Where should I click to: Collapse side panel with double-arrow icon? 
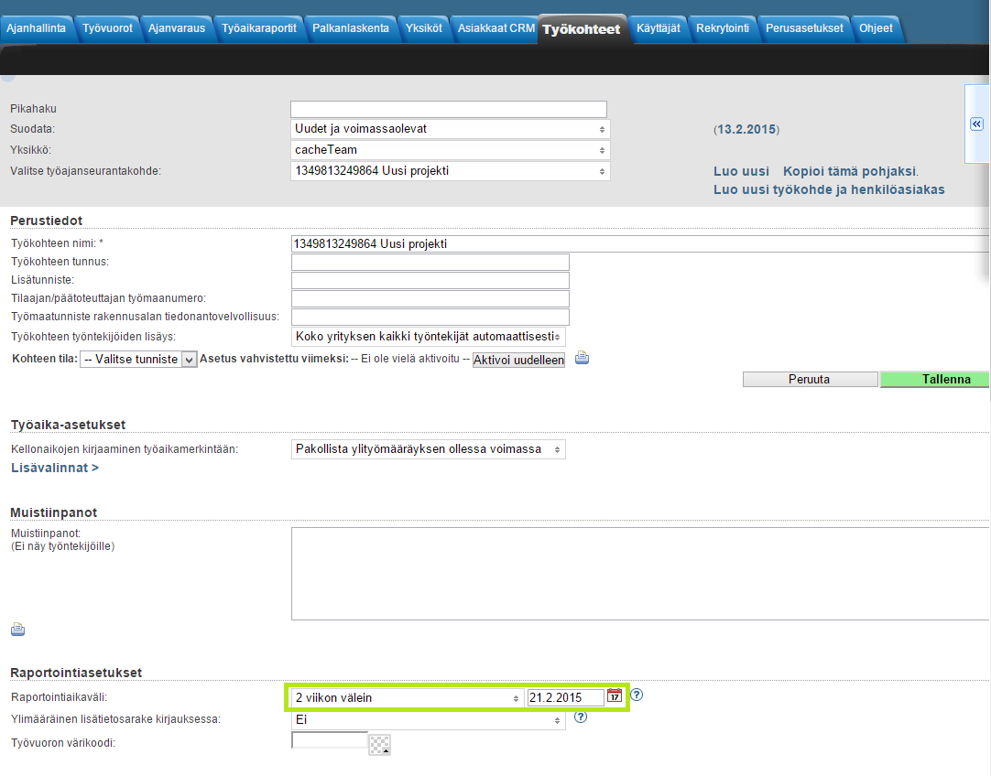pos(976,124)
